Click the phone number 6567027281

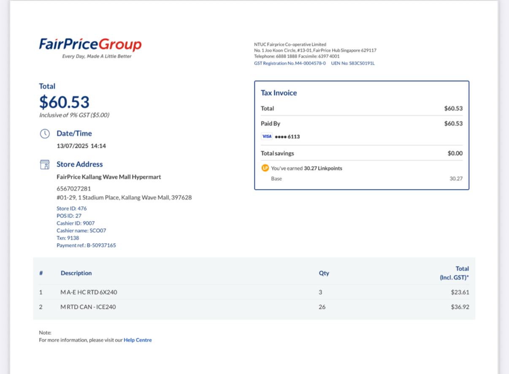74,188
